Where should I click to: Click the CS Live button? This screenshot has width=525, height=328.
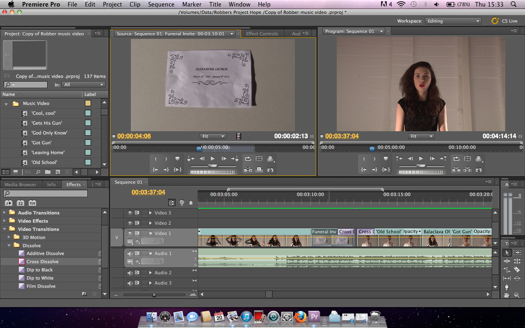[x=505, y=21]
